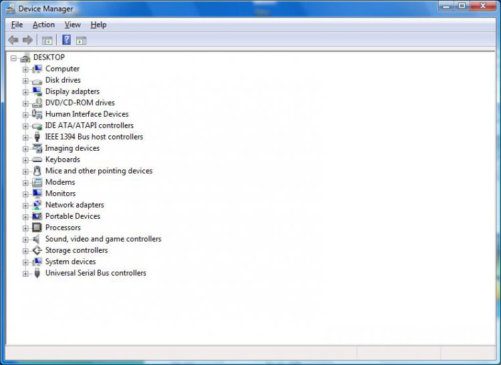This screenshot has height=365, width=501.
Task: Expand Universal Serial Bus controllers
Action: click(x=25, y=273)
